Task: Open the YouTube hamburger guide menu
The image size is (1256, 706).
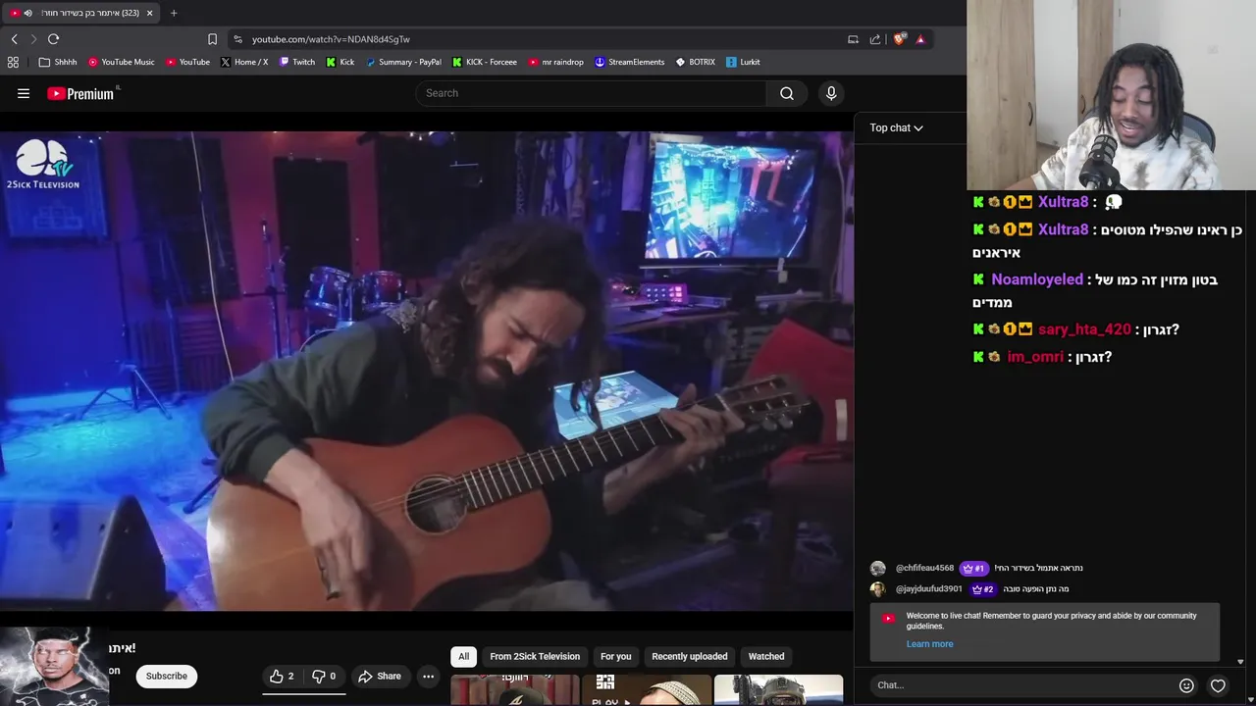Action: point(24,93)
